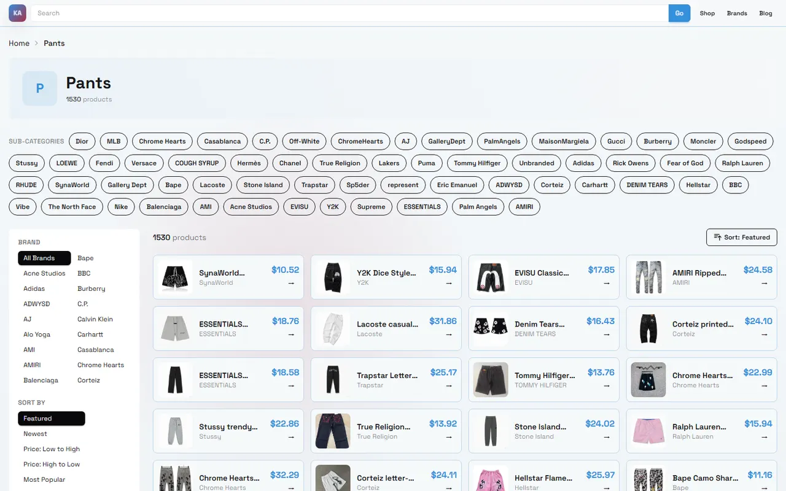Select the Hellstar sub-category chip
This screenshot has width=786, height=491.
[698, 185]
